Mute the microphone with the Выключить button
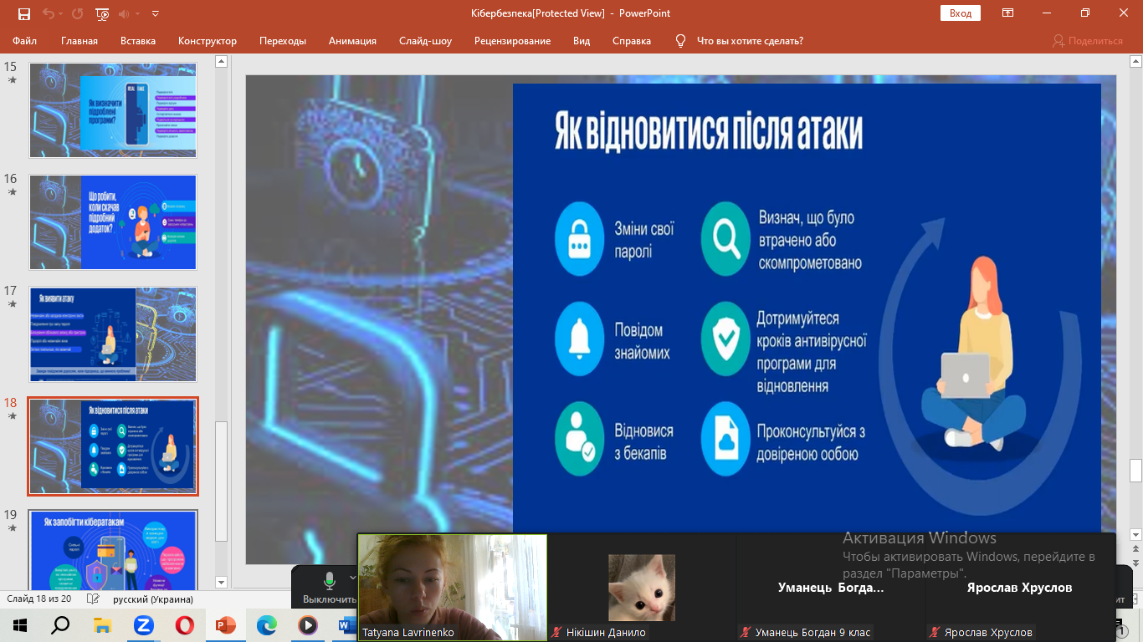Screen dimensions: 1143x642 tap(329, 589)
